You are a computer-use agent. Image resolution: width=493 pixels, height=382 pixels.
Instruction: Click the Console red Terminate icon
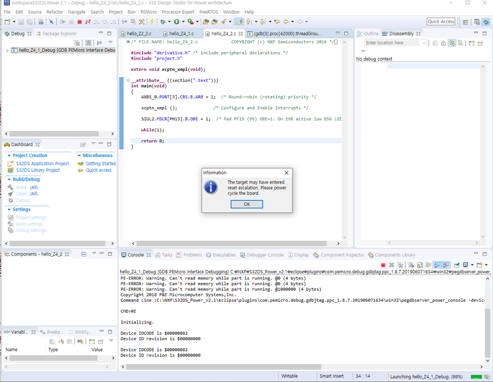[383, 265]
